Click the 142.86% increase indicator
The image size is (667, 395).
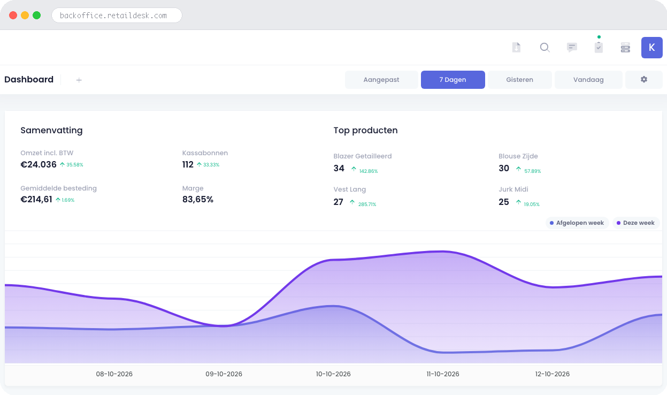tap(364, 170)
